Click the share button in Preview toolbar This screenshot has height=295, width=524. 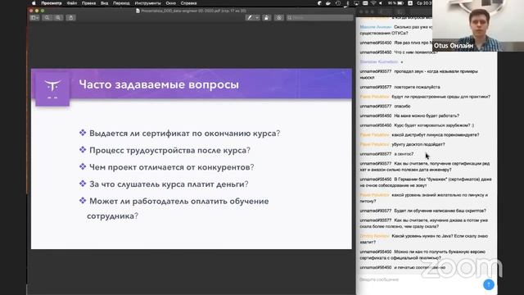(71, 17)
